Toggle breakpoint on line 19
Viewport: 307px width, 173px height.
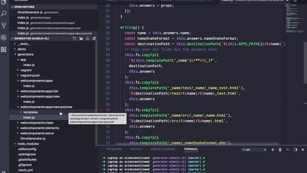101,110
